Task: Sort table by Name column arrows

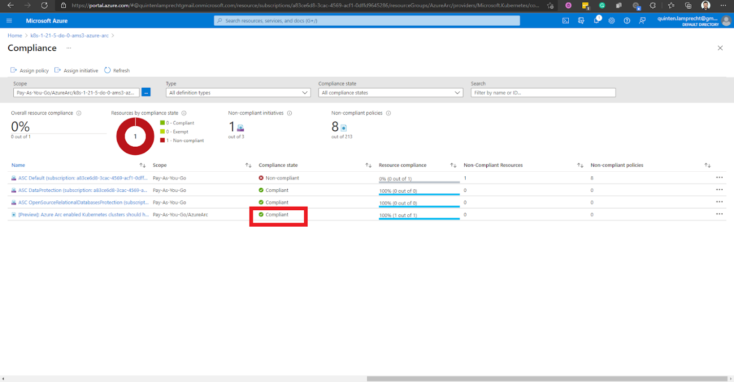Action: click(x=143, y=165)
